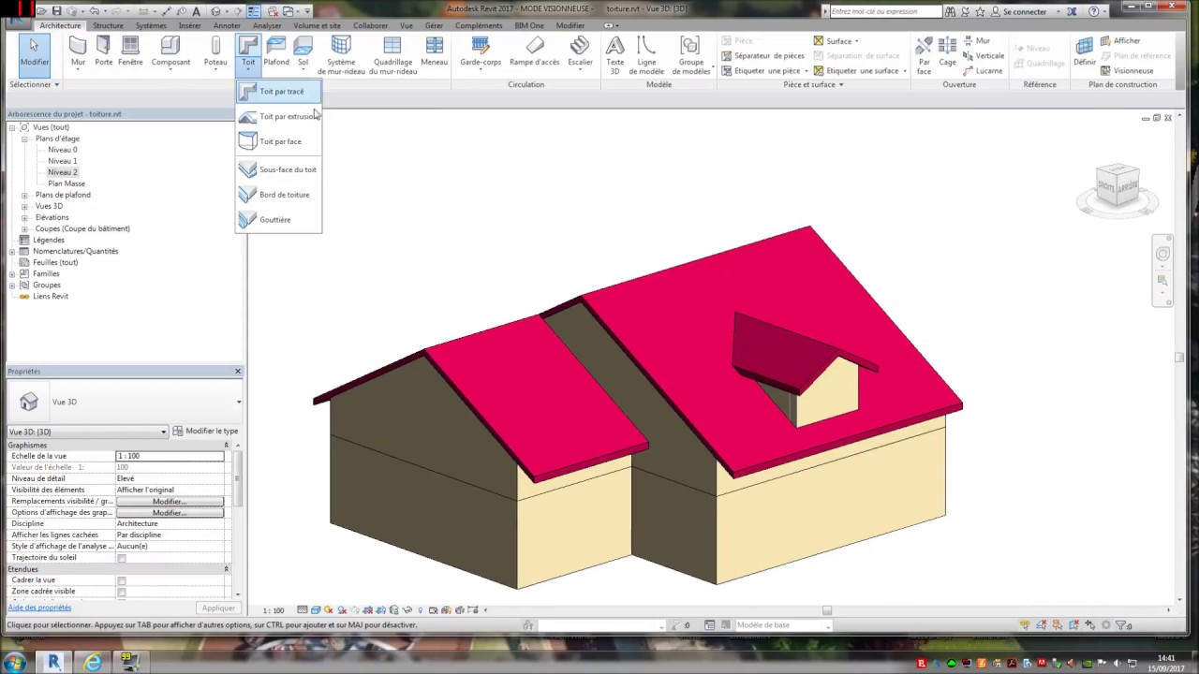Click Internet Explorer taskbar icon
1199x674 pixels.
coord(92,663)
